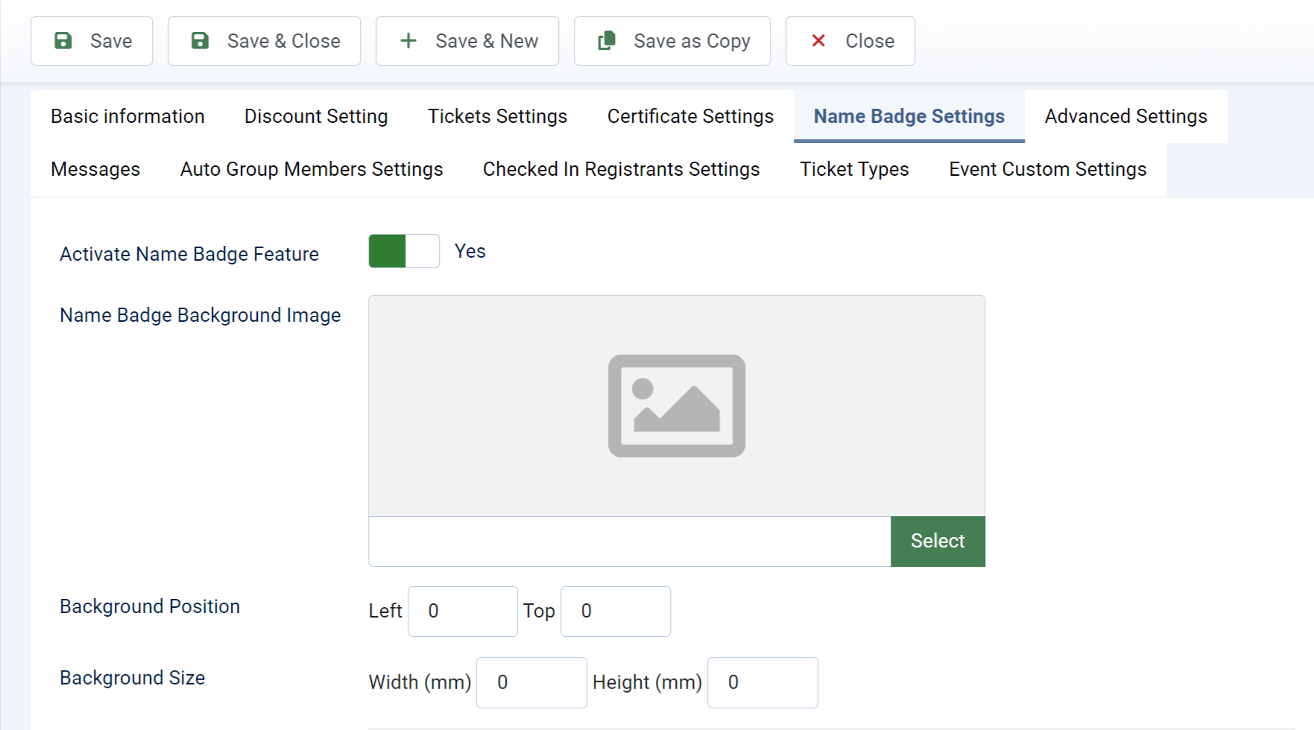Click the Save button label

pyautogui.click(x=111, y=41)
